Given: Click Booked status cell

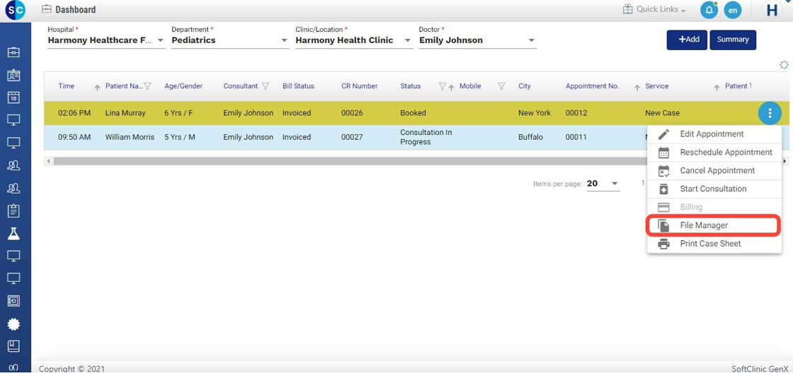Looking at the screenshot, I should tap(413, 113).
